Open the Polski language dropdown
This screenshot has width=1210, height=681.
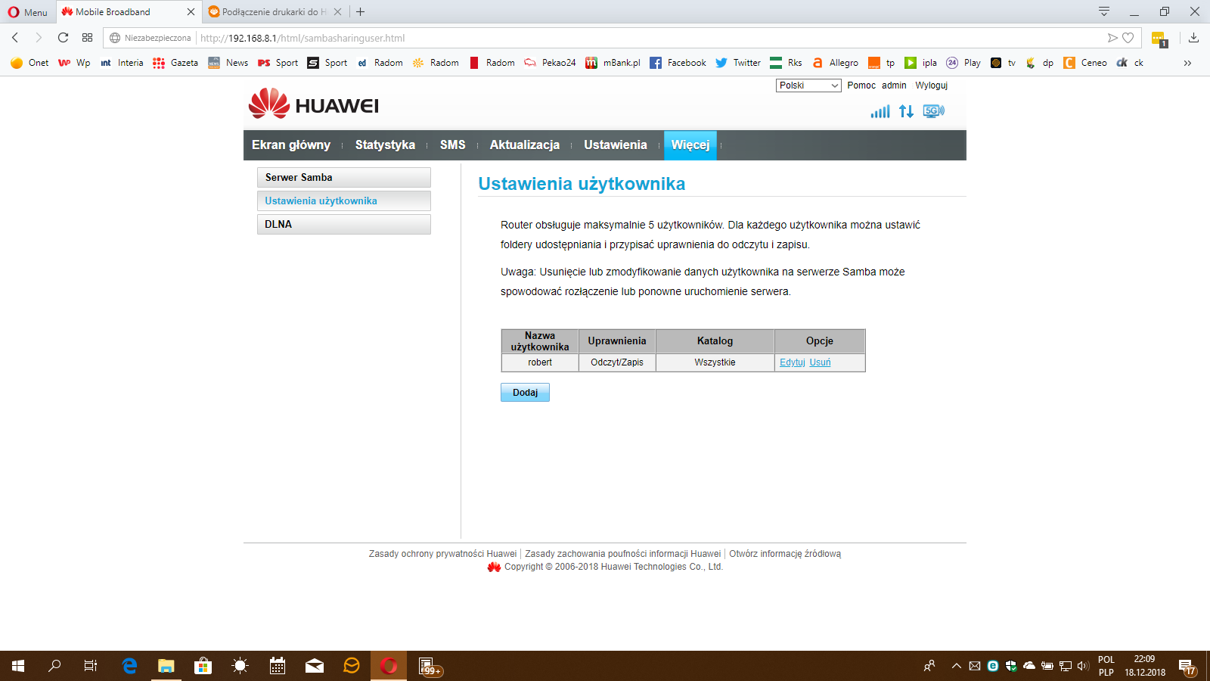click(x=808, y=86)
